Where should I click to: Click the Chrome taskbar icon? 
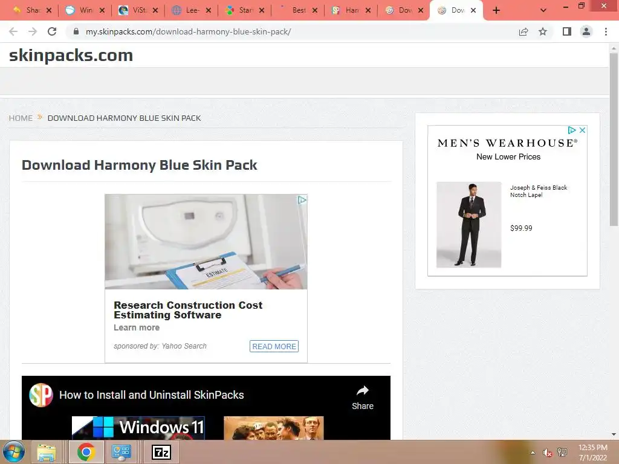[86, 453]
